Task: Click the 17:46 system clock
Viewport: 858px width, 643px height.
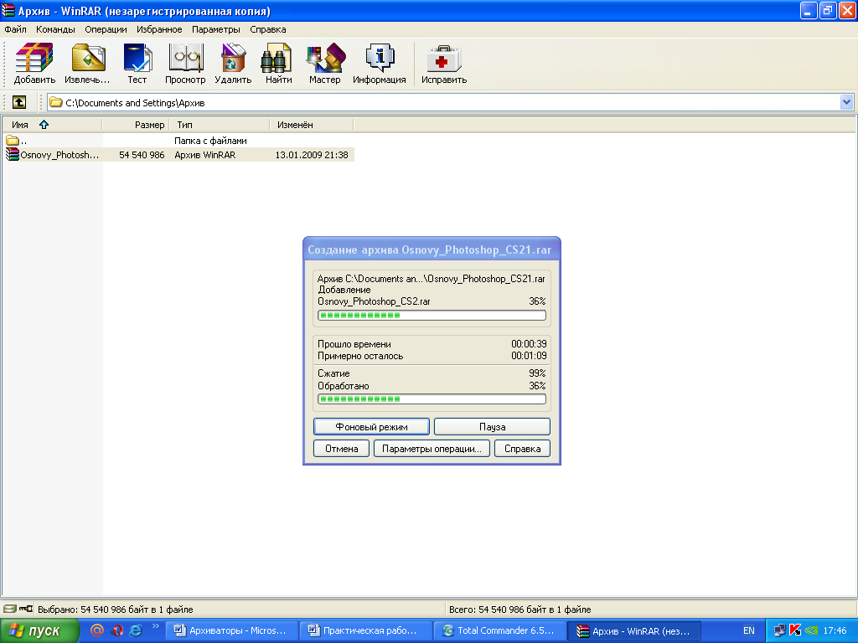Action: pos(835,630)
